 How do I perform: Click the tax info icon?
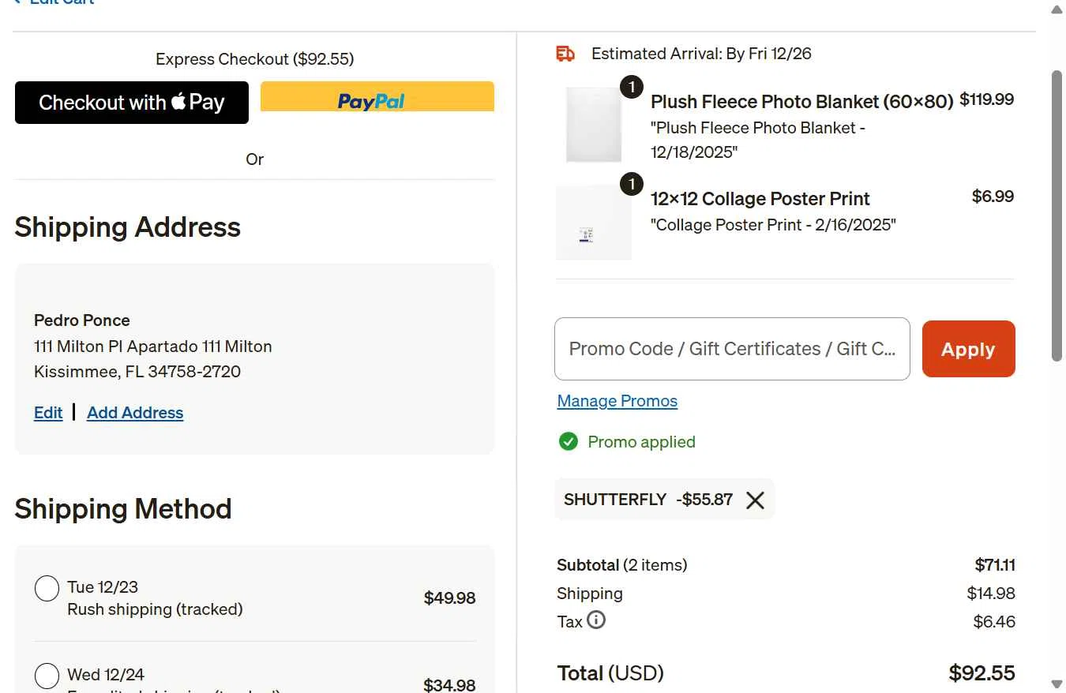point(597,620)
